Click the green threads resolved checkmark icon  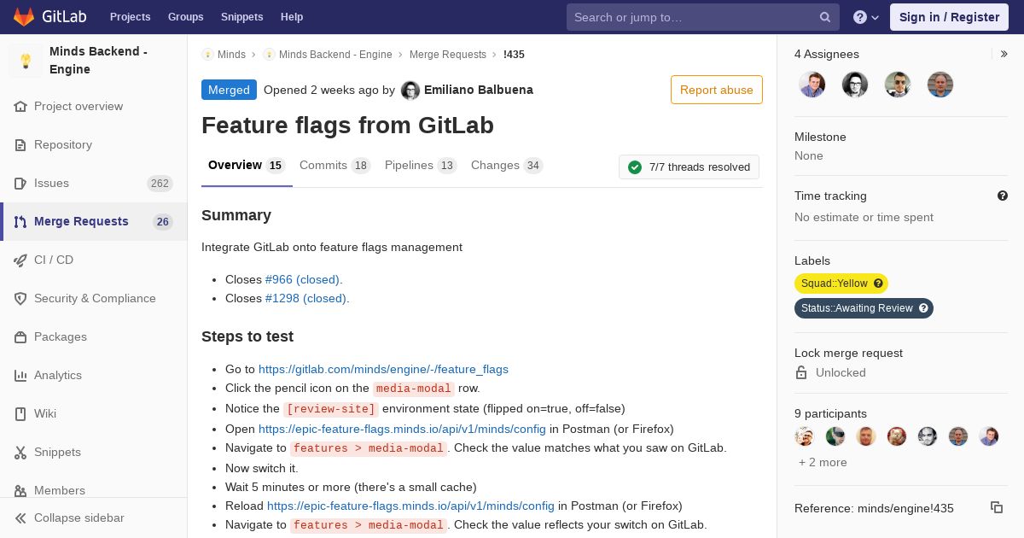tap(635, 167)
